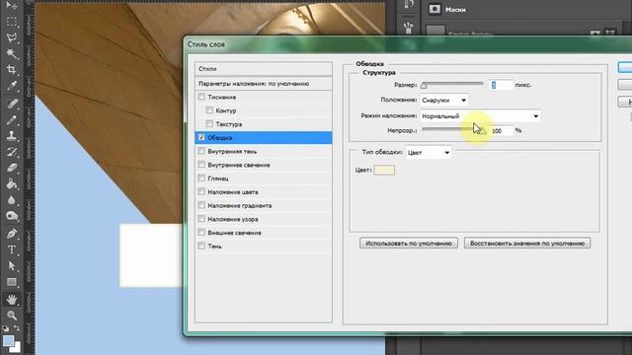Viewport: 632px width, 355px height.
Task: Select the Lasso tool
Action: pyautogui.click(x=12, y=37)
